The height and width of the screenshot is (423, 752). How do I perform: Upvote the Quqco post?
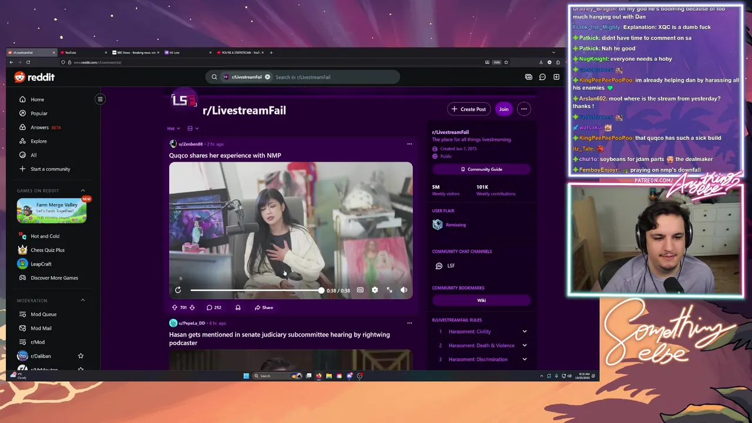click(x=174, y=307)
